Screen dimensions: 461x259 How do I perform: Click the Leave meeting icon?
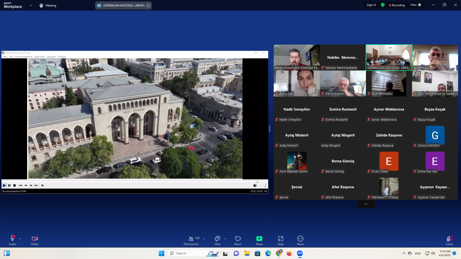[x=449, y=240]
